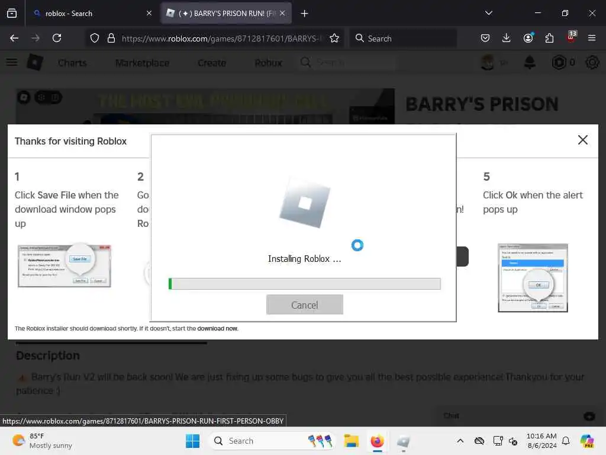Click the roblox.com URL address bar
Screen dimensions: 606x455
(221, 39)
